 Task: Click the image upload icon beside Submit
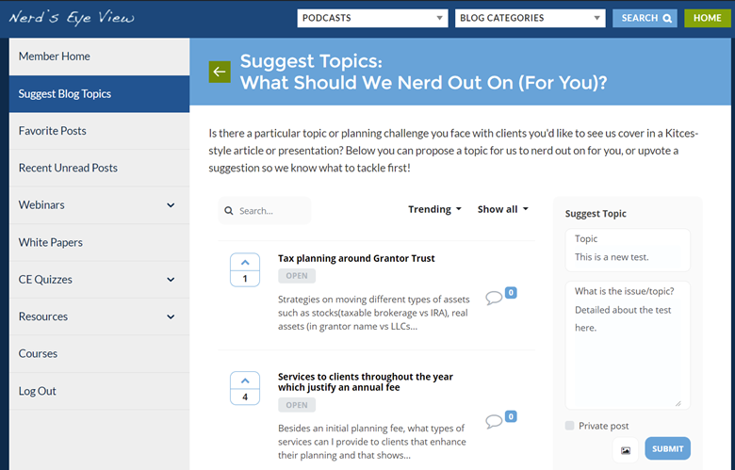click(626, 450)
